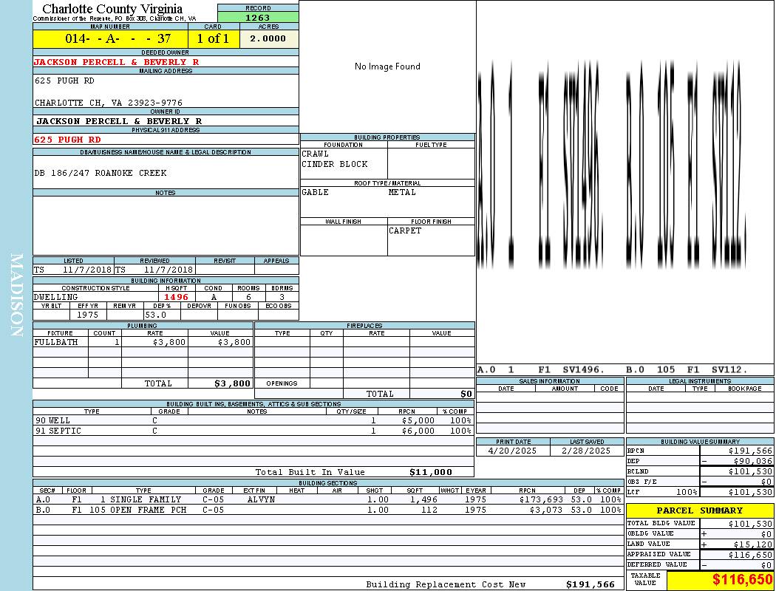Select section A.0 1 SINGLE FAMILY row
The image size is (776, 591).
(x=328, y=499)
